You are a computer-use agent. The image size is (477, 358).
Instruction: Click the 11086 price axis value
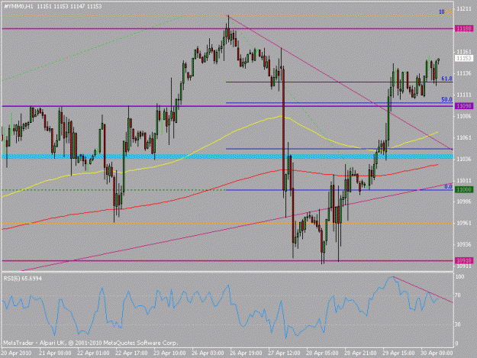pyautogui.click(x=464, y=116)
